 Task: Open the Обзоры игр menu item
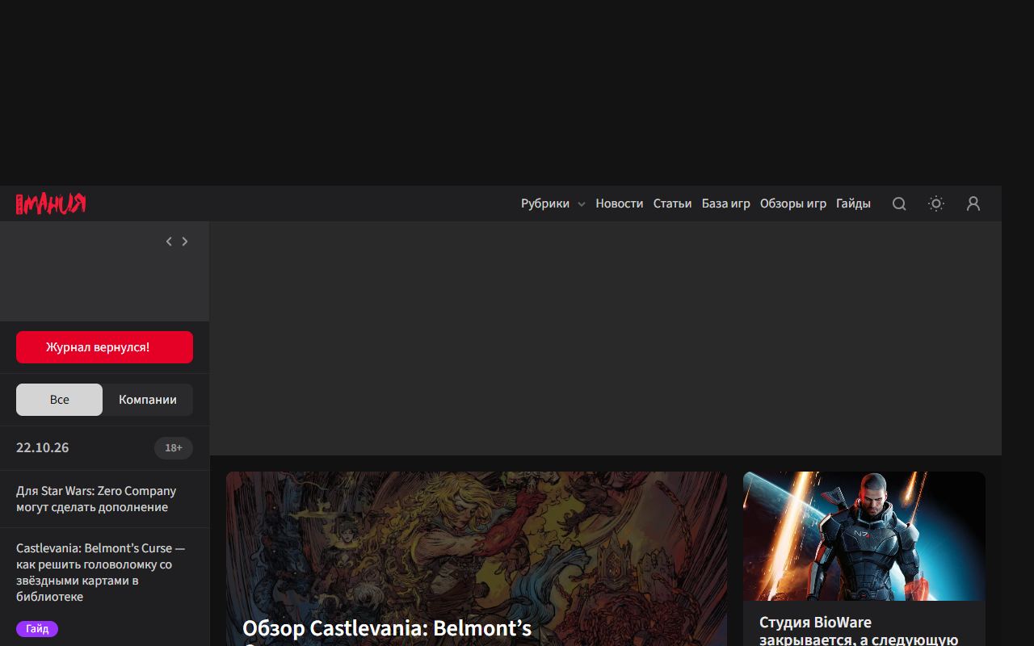click(x=793, y=203)
